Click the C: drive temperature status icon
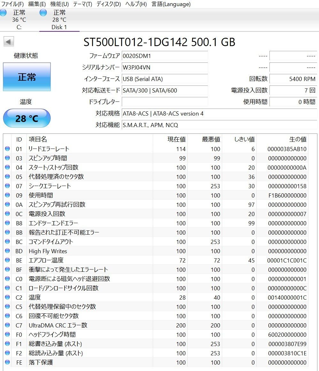319x371 pixels. (x=3, y=12)
